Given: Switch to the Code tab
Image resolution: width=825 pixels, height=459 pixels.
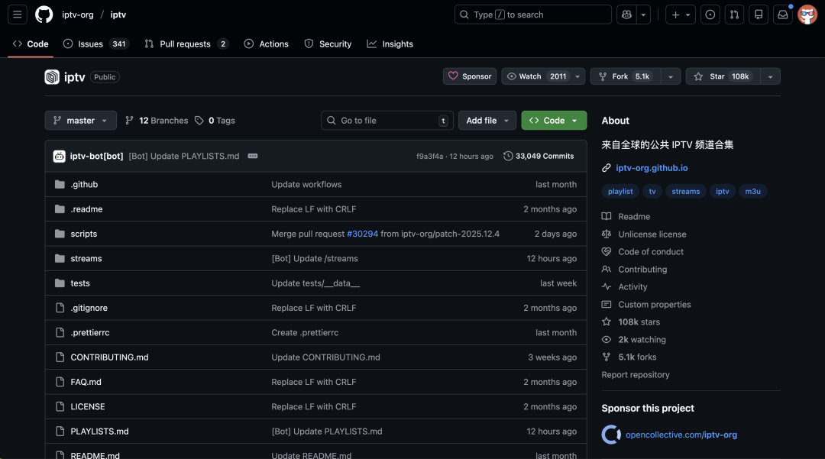Looking at the screenshot, I should (31, 44).
